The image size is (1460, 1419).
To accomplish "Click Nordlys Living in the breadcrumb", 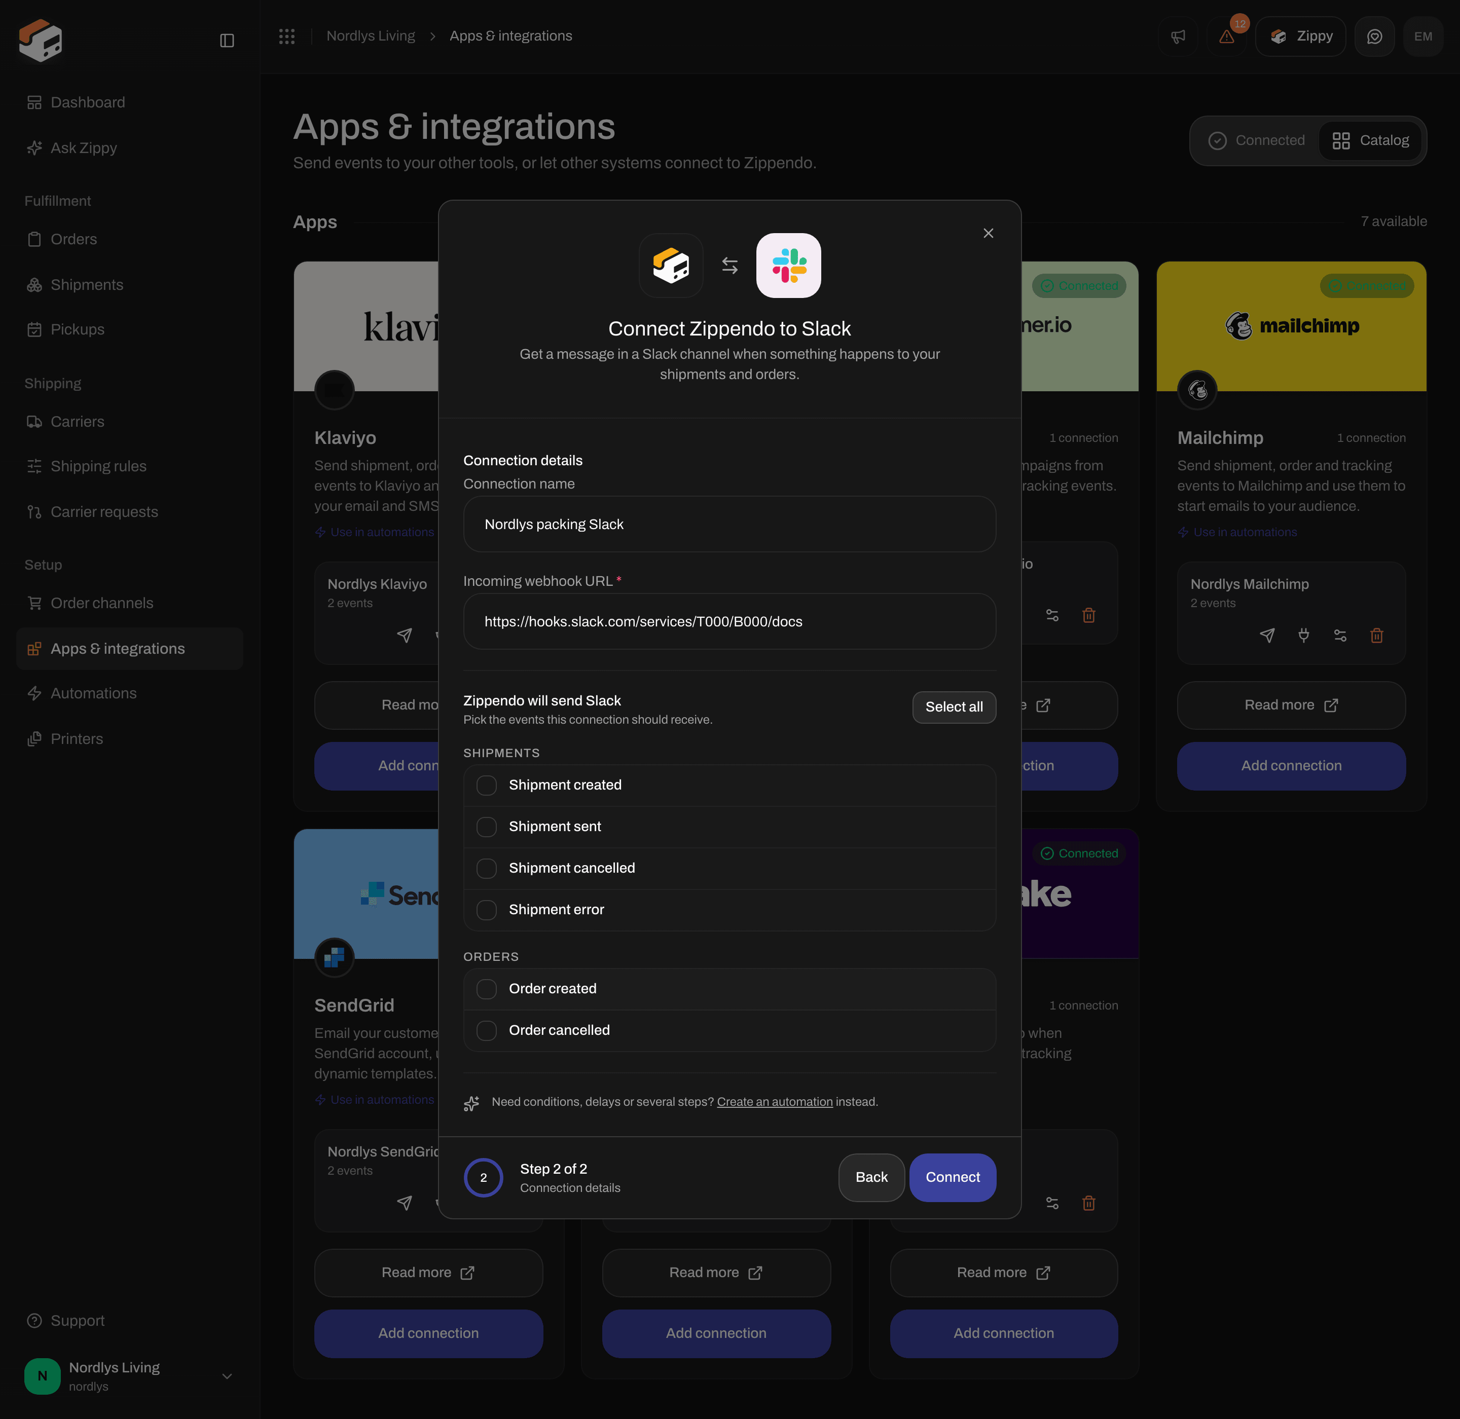I will 371,36.
